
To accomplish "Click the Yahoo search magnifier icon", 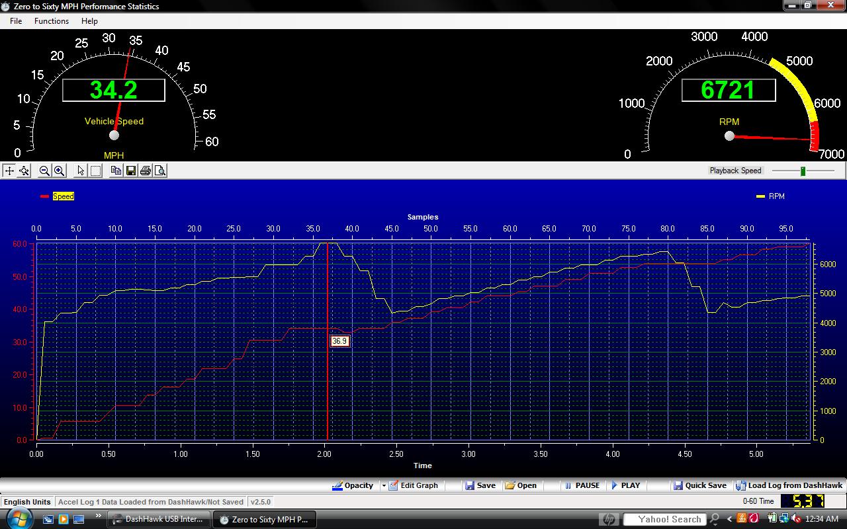I will (715, 519).
